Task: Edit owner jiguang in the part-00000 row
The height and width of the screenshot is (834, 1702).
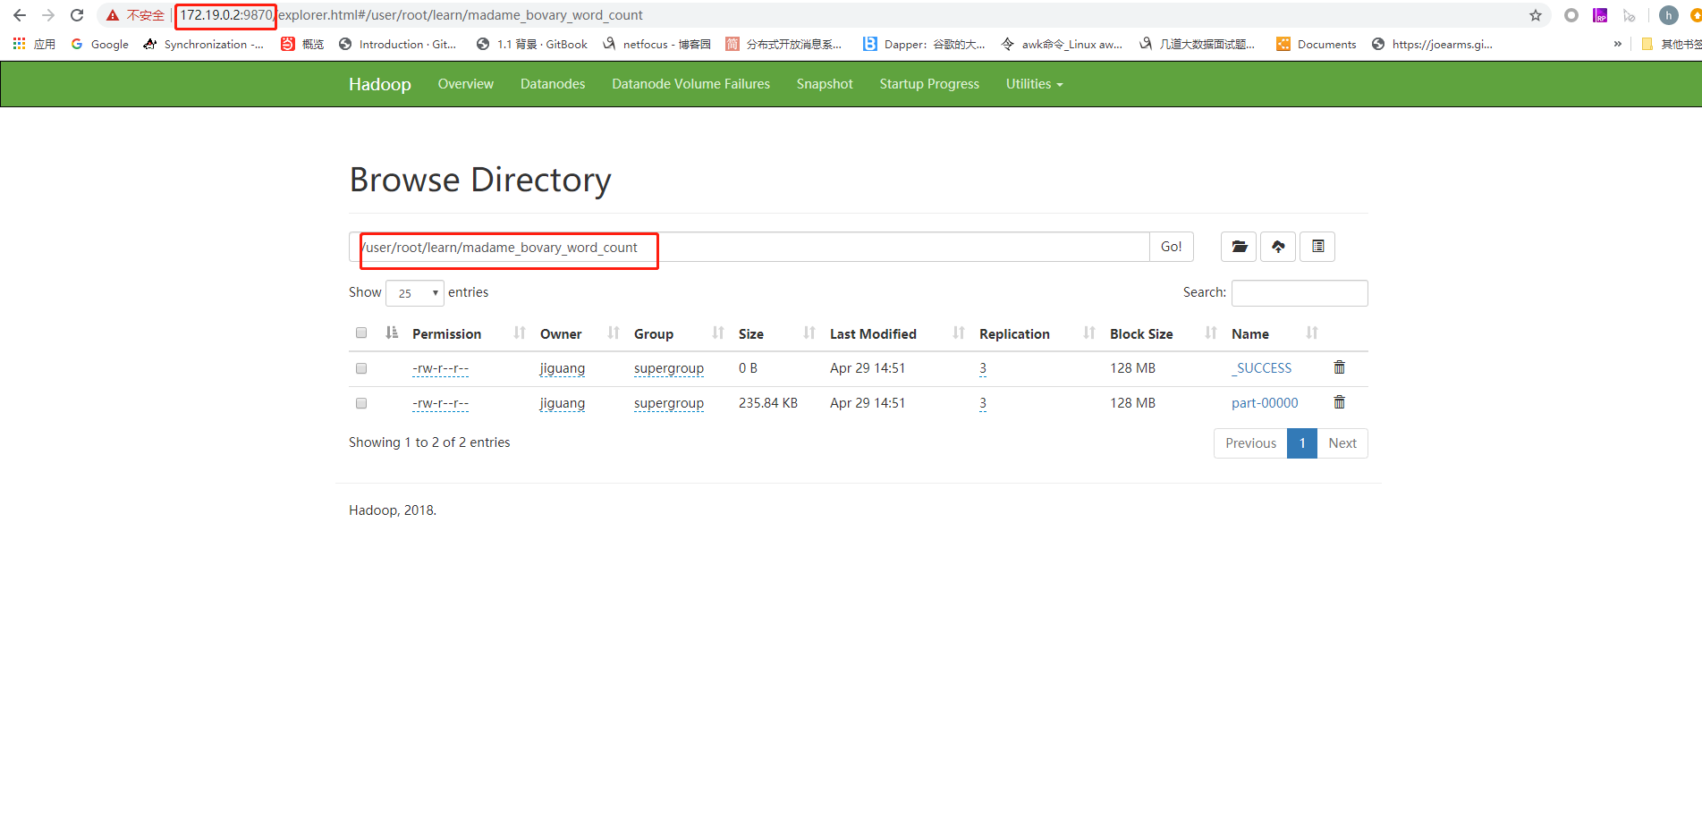Action: click(x=563, y=403)
